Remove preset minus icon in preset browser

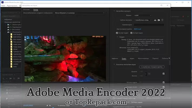[x=7, y=79]
